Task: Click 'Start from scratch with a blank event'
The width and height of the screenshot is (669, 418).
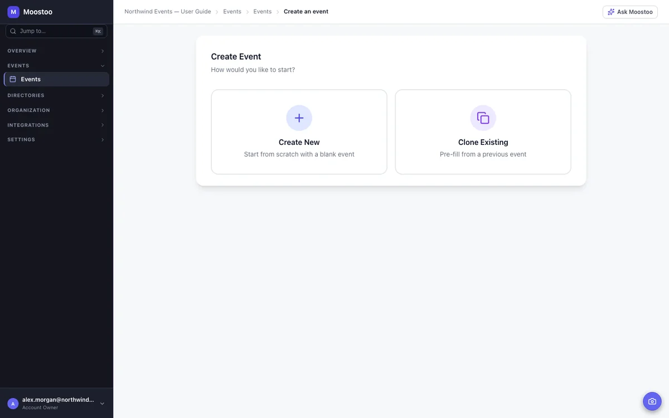Action: pos(299,154)
